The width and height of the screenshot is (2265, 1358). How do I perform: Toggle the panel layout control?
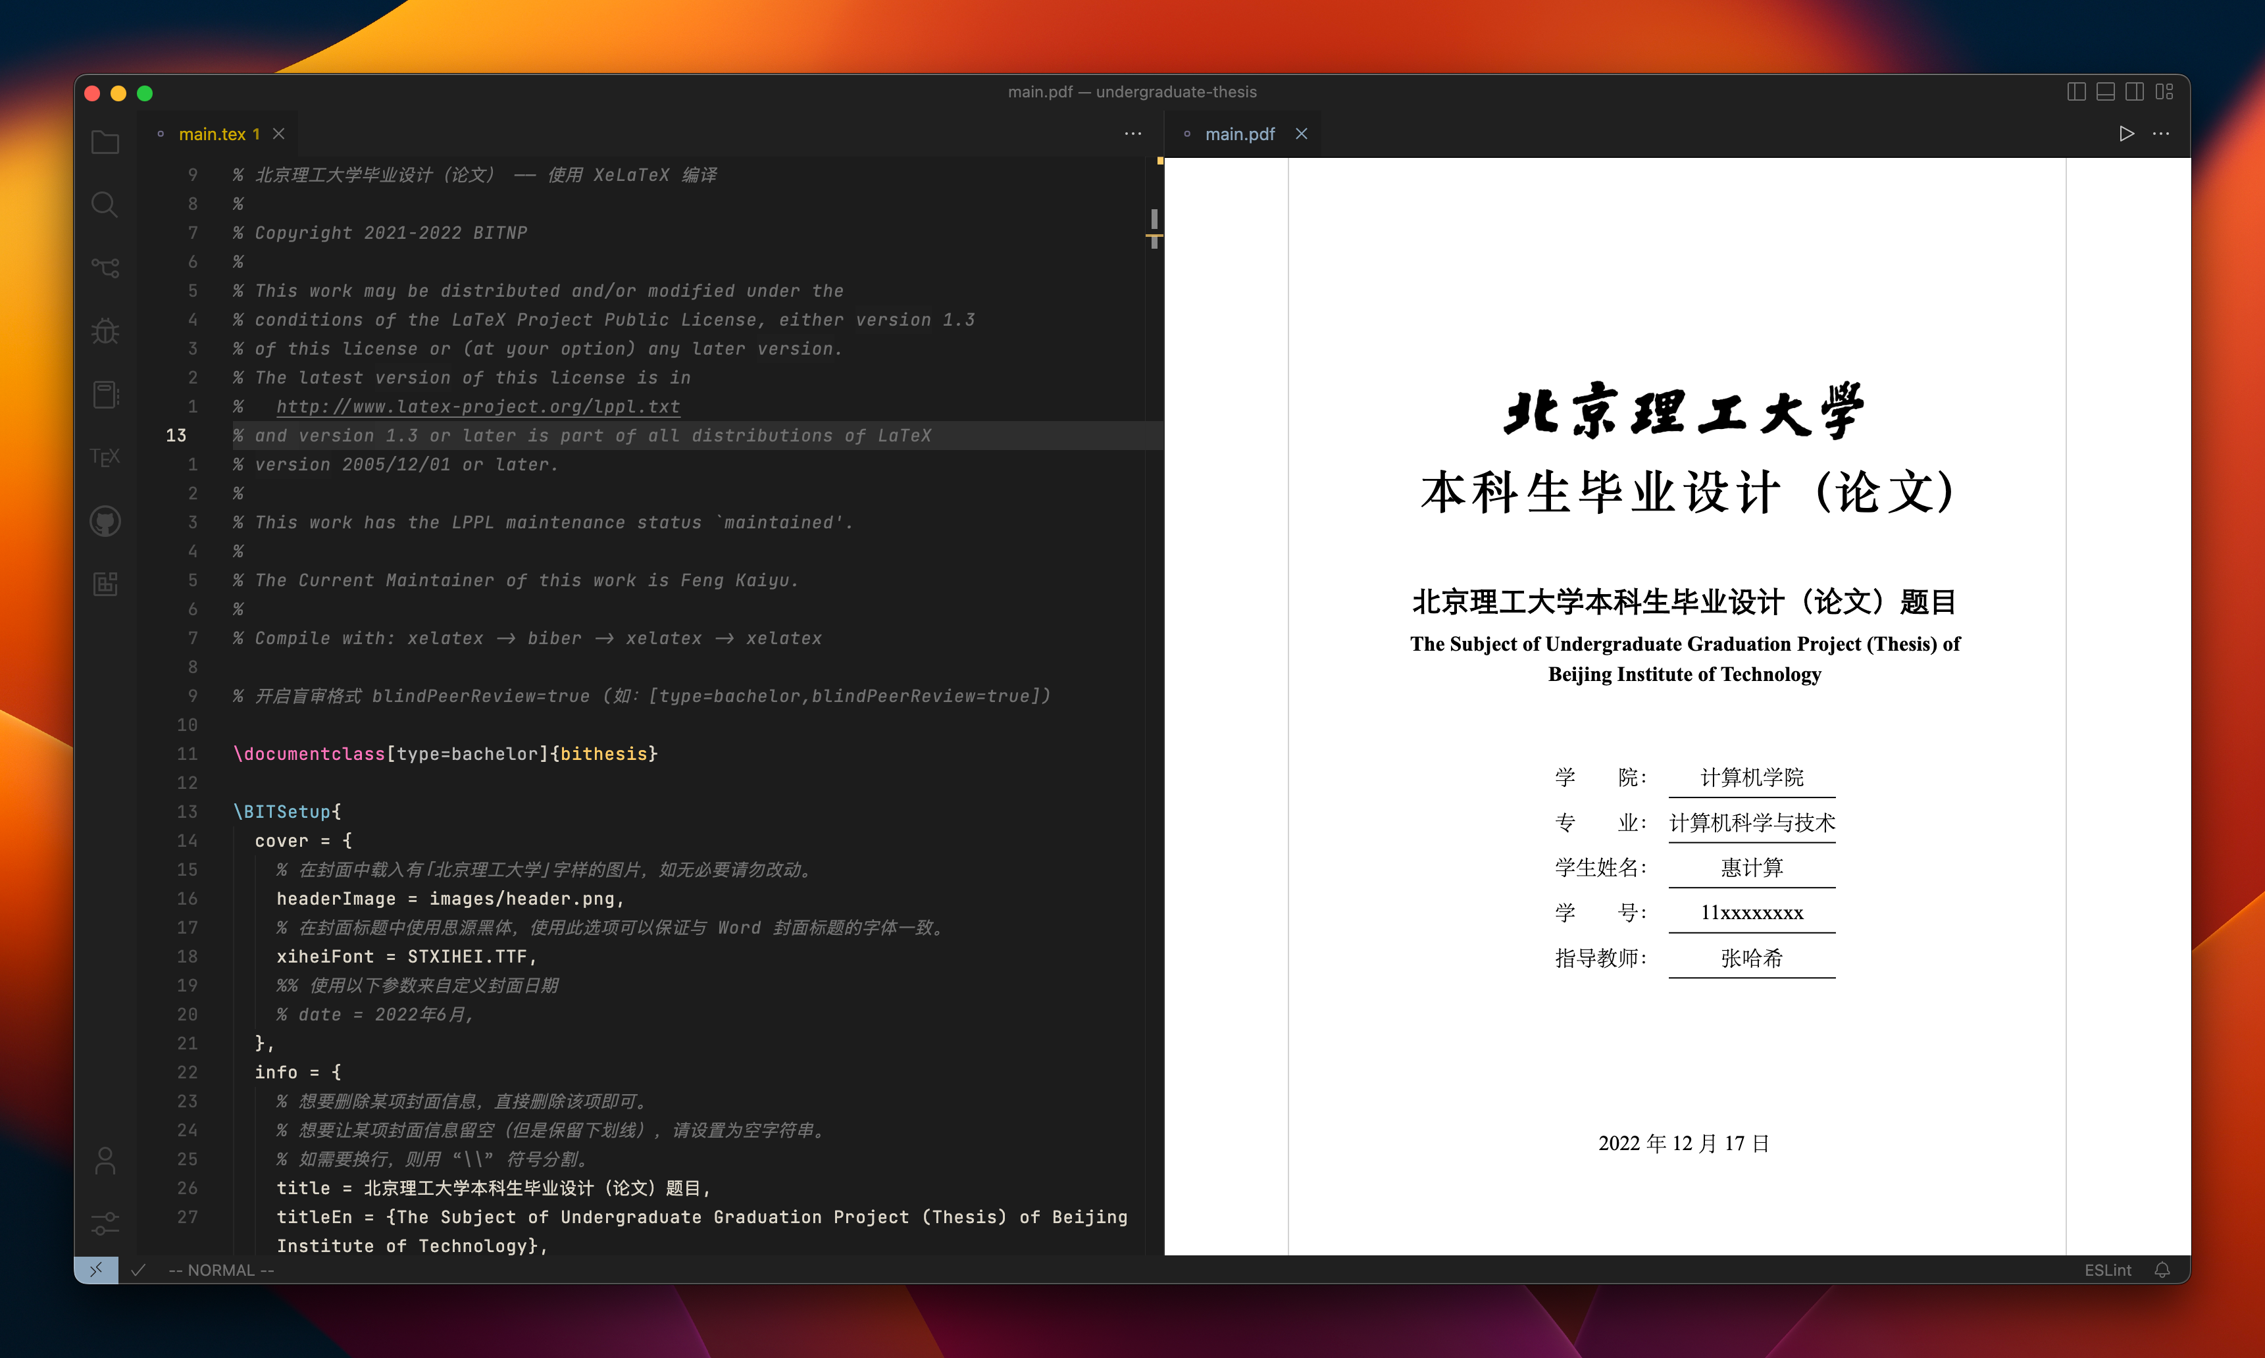[2105, 91]
